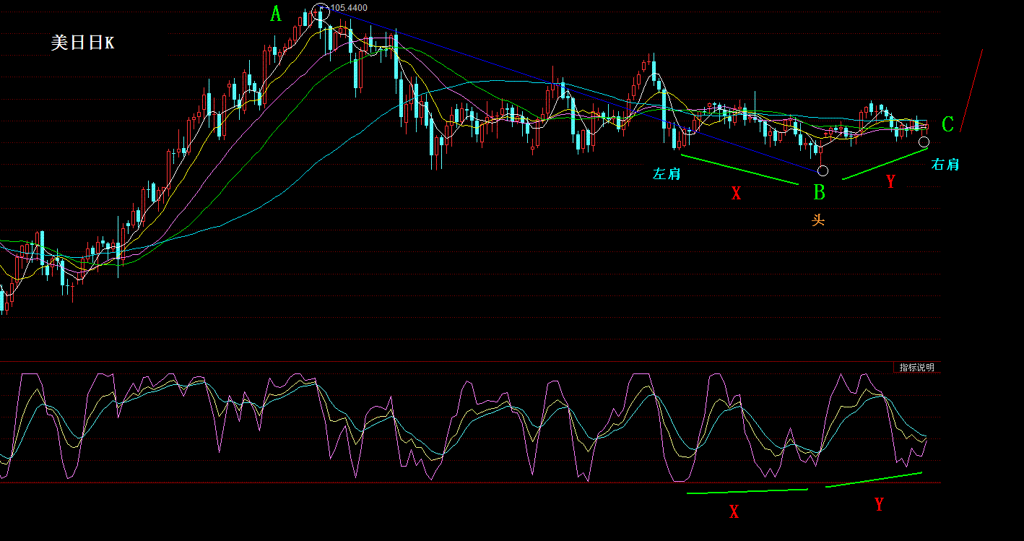Click the 指标说明 button
This screenshot has width=1024, height=541.
pyautogui.click(x=916, y=368)
